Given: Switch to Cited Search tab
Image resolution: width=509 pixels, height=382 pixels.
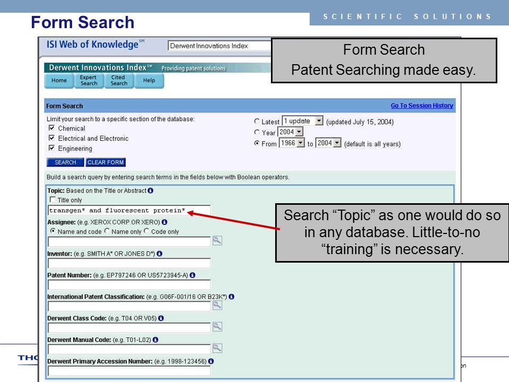Looking at the screenshot, I should coord(119,80).
